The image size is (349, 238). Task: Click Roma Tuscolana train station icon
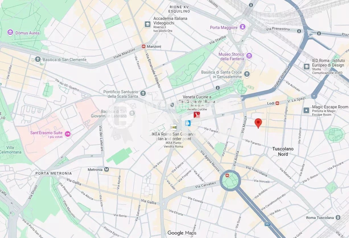(x=338, y=218)
